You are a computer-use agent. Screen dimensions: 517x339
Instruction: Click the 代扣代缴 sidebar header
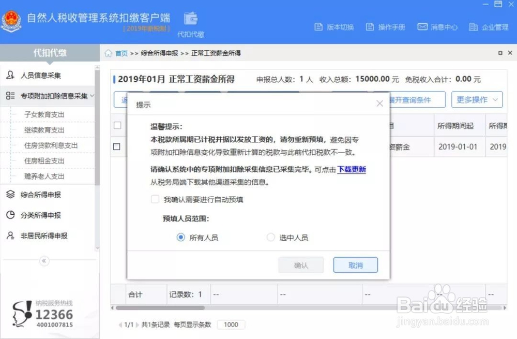pyautogui.click(x=50, y=53)
